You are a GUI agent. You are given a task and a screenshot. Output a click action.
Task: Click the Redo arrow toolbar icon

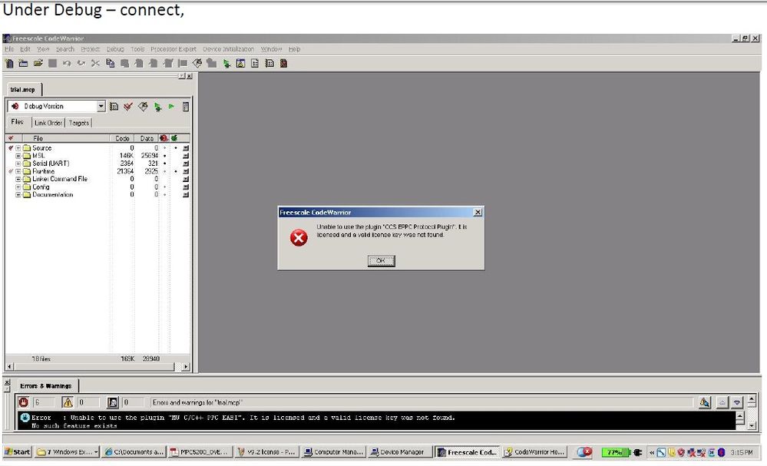click(81, 63)
